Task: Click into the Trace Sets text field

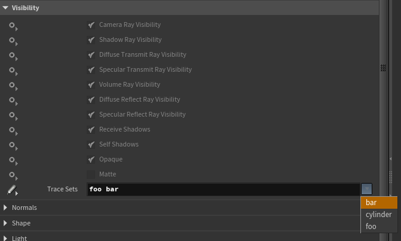Action: [222, 190]
